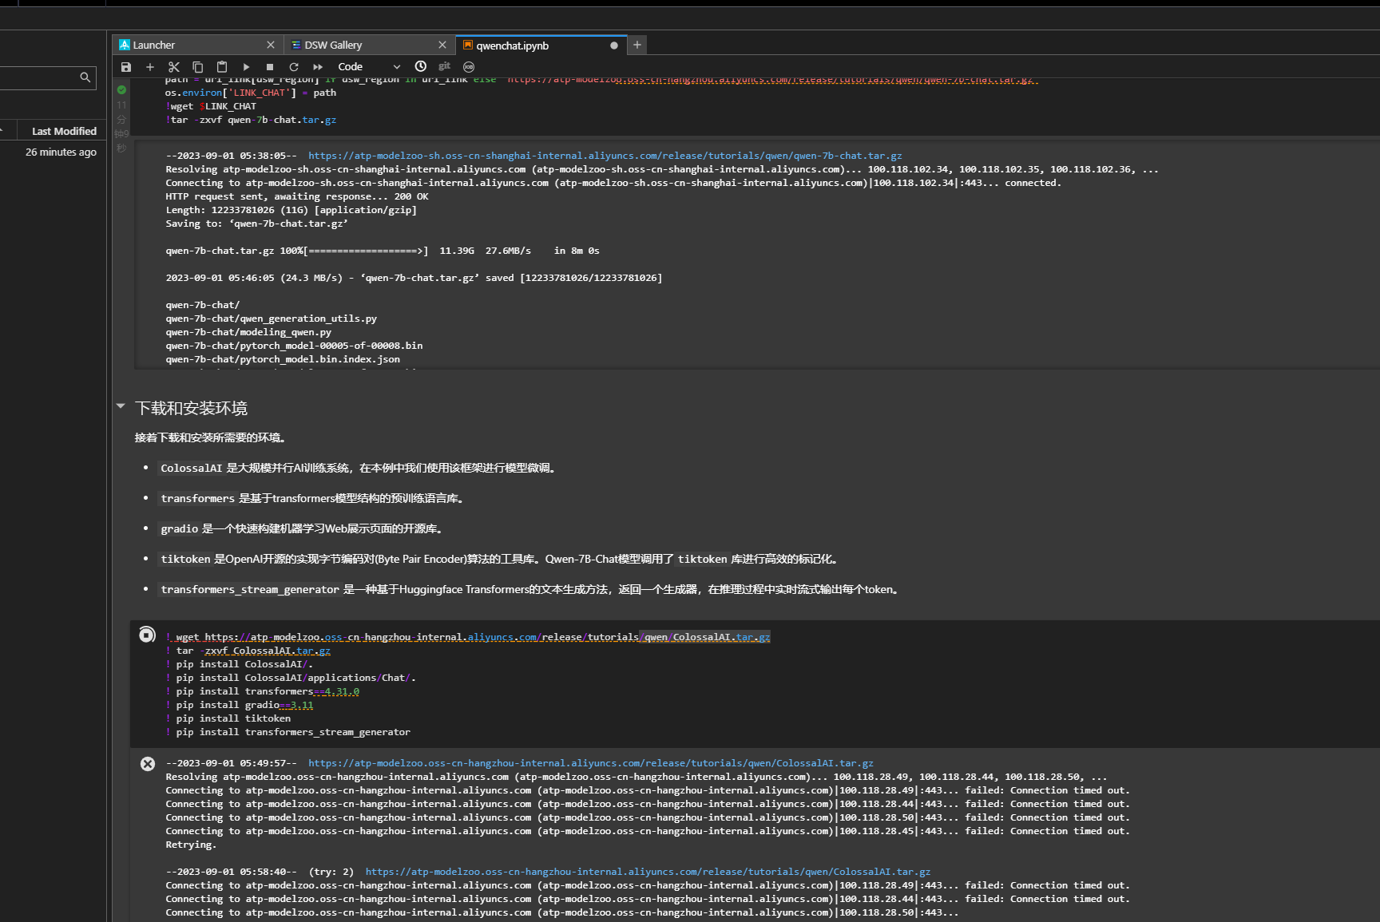Save the notebook with the floppy disk icon
Image resolution: width=1380 pixels, height=922 pixels.
click(126, 67)
